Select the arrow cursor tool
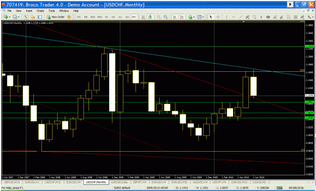 point(211,17)
